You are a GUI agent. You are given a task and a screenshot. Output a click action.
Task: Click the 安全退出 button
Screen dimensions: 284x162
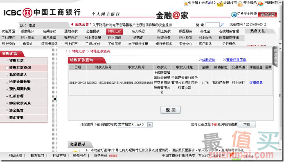[x=267, y=15]
